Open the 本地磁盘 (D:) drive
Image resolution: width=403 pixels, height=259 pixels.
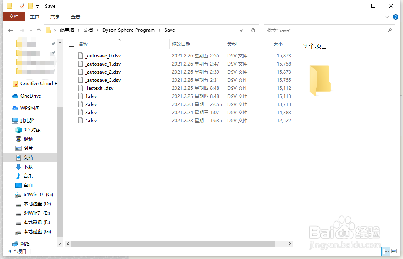34,204
